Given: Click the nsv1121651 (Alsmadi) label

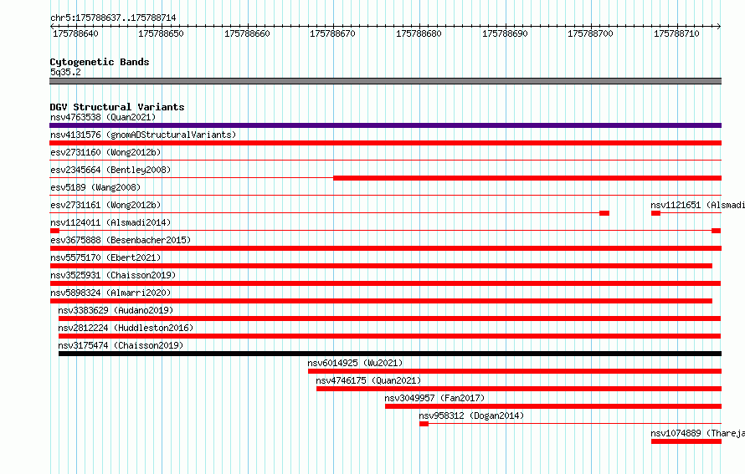Looking at the screenshot, I should click(x=697, y=205).
